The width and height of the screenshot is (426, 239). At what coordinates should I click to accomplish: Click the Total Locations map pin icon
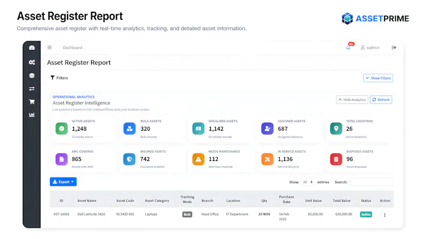pos(336,129)
